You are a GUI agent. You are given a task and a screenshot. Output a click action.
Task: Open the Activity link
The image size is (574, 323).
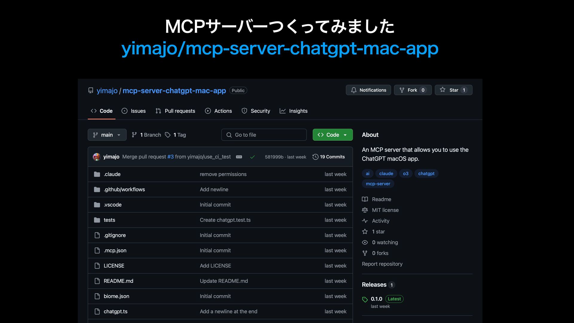point(381,221)
